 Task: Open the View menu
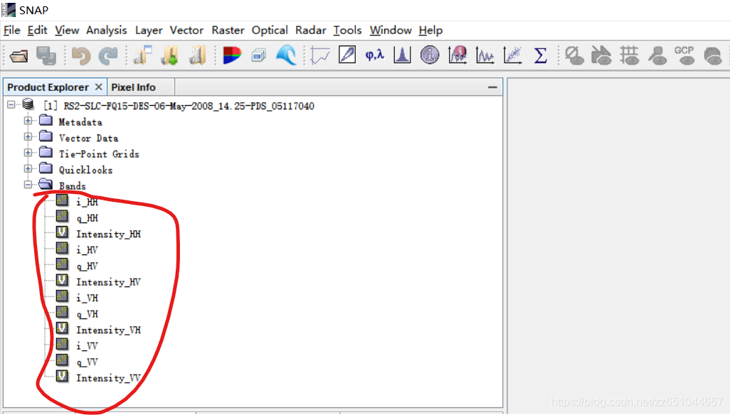[67, 31]
